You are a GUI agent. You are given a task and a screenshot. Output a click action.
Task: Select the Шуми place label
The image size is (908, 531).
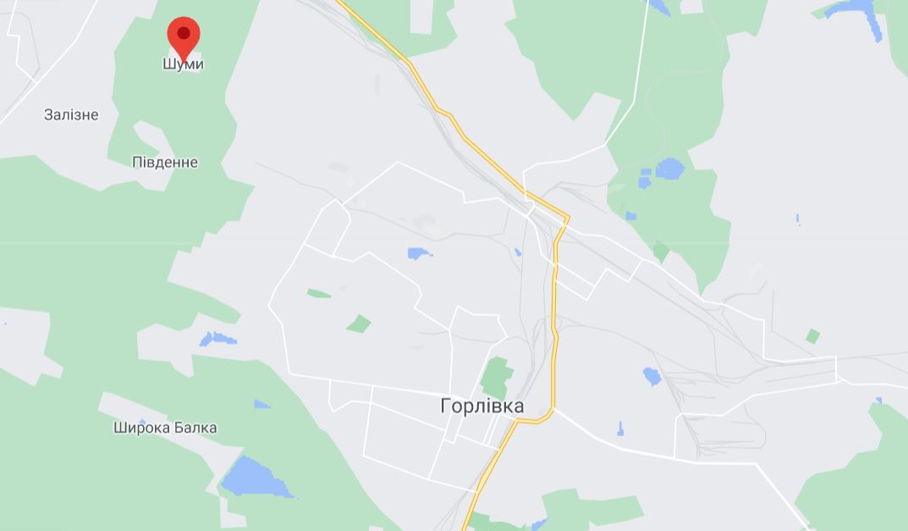point(183,64)
